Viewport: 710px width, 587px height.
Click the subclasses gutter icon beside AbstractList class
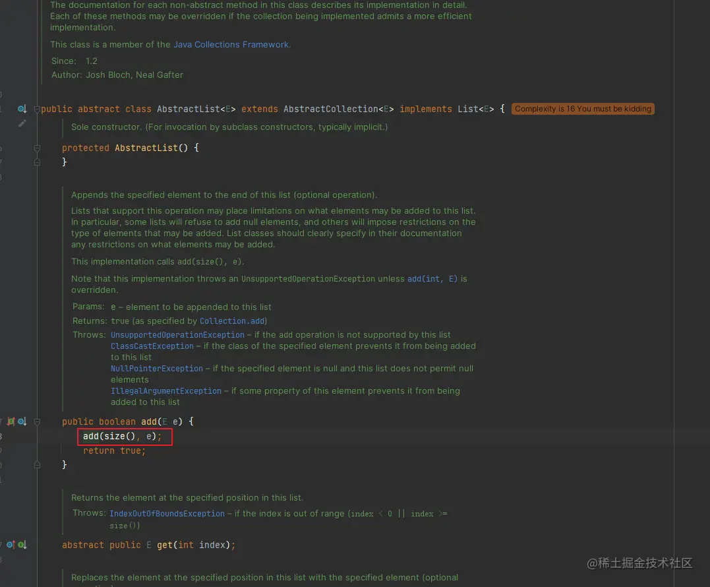[22, 109]
